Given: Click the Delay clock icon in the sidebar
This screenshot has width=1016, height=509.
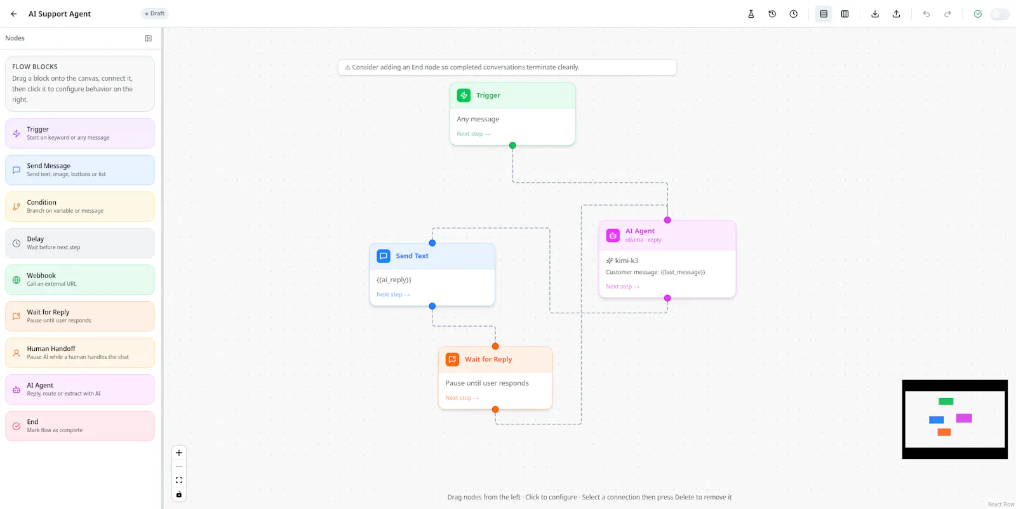Looking at the screenshot, I should click(x=17, y=243).
